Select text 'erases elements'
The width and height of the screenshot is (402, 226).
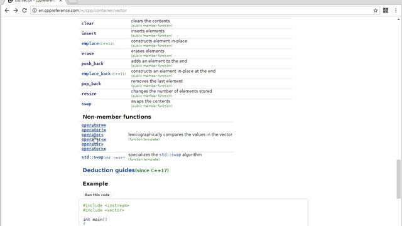pyautogui.click(x=148, y=51)
